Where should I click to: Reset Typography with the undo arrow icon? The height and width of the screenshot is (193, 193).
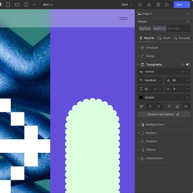coord(182,65)
